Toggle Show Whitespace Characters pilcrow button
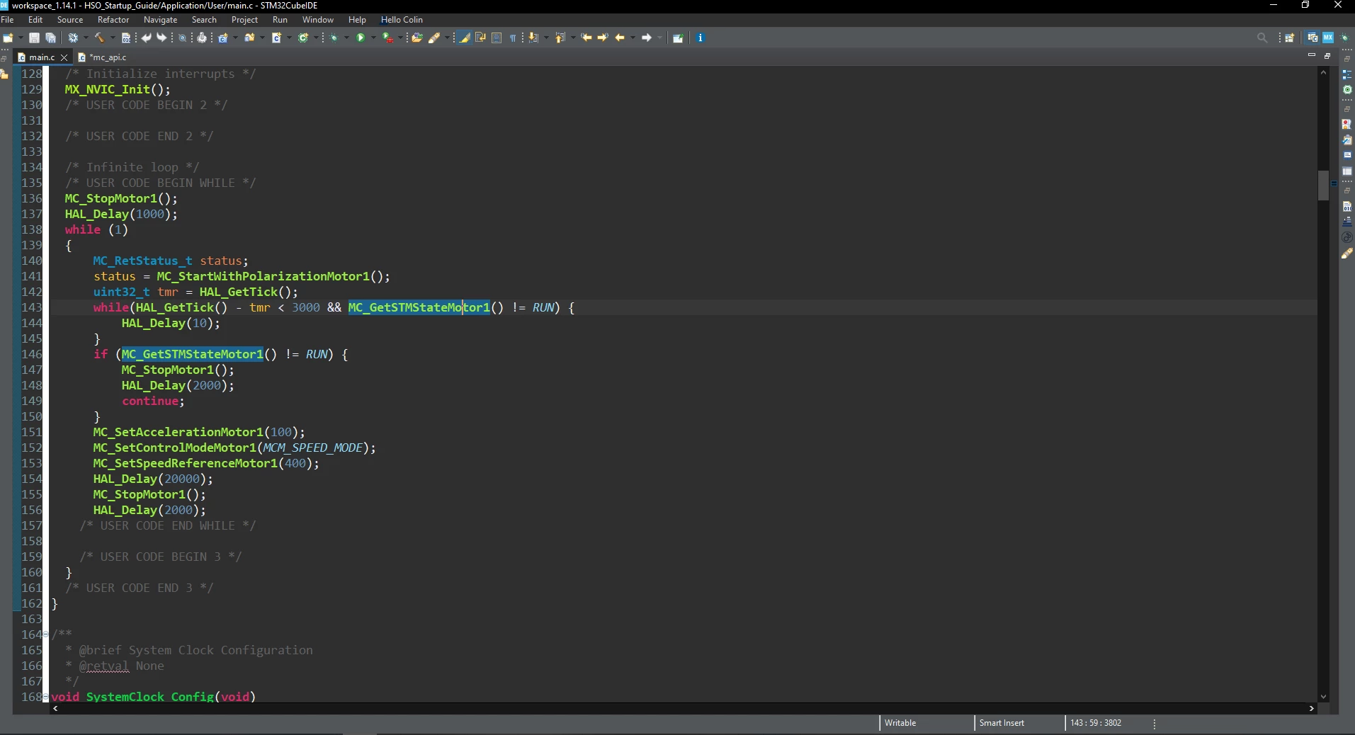 [513, 38]
